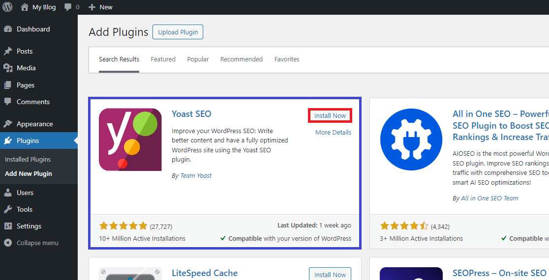Select the Plugins menu item
The image size is (549, 280).
[x=28, y=140]
